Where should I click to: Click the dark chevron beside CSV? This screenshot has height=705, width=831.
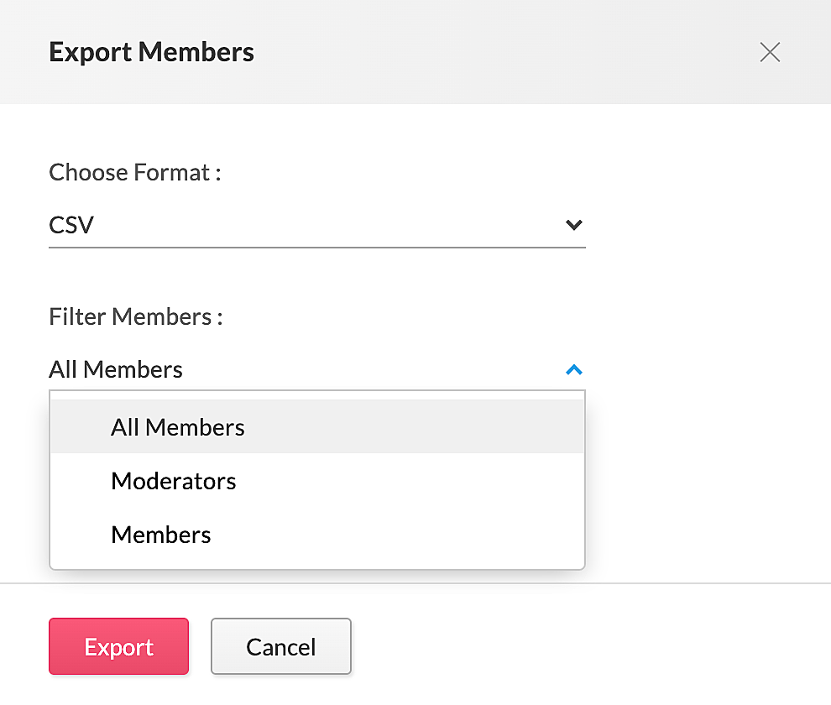tap(574, 225)
